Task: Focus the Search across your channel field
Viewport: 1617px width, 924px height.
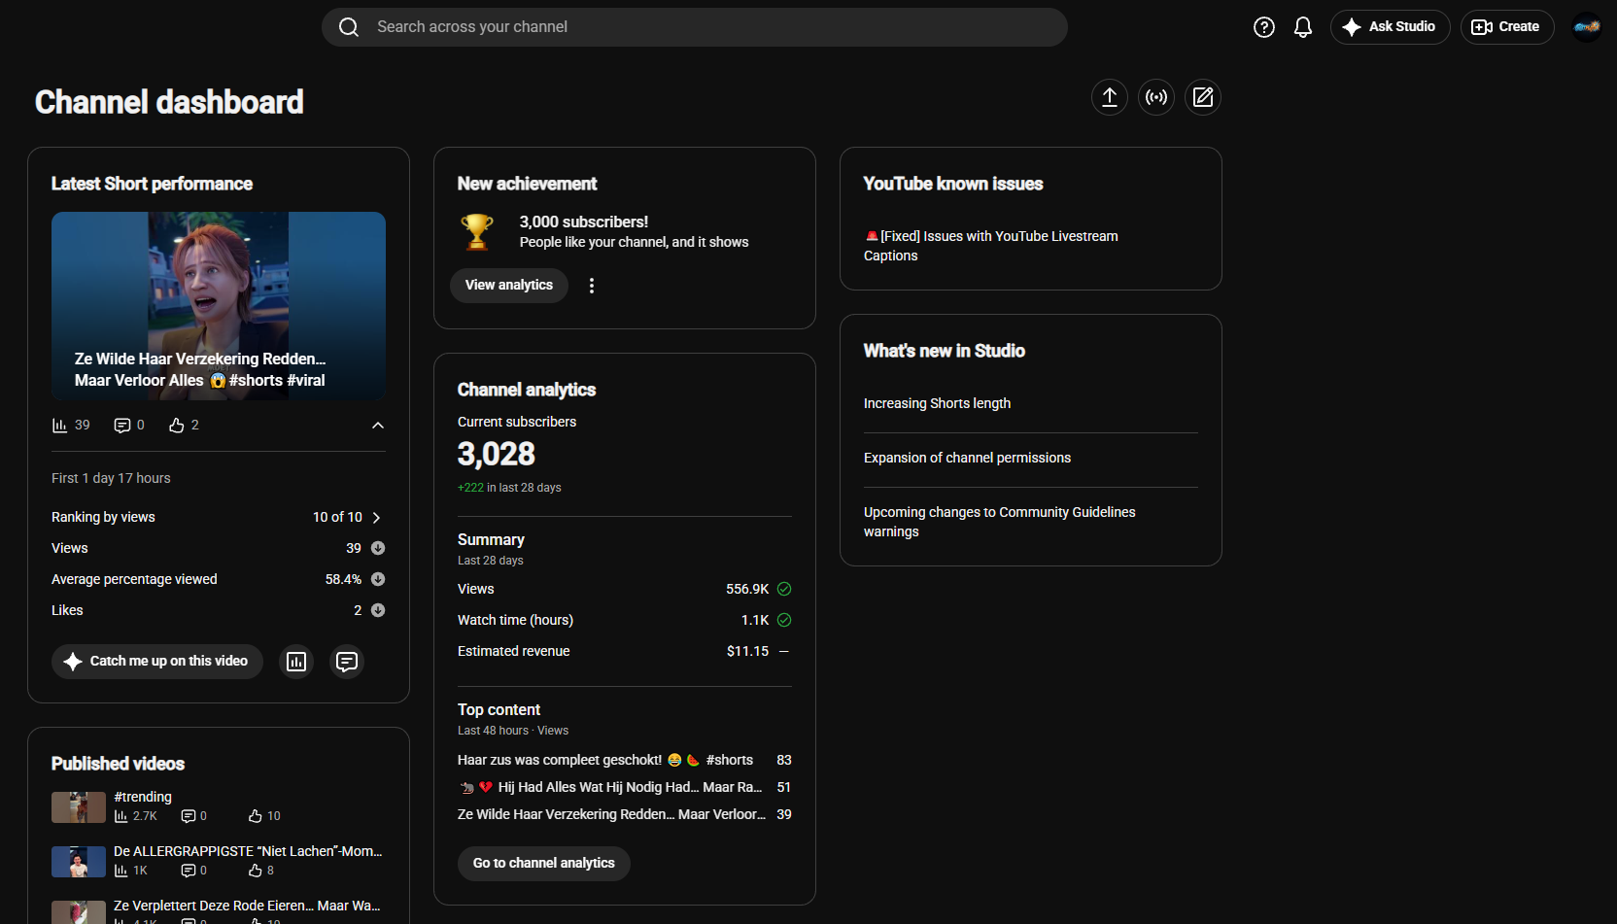Action: (x=695, y=27)
